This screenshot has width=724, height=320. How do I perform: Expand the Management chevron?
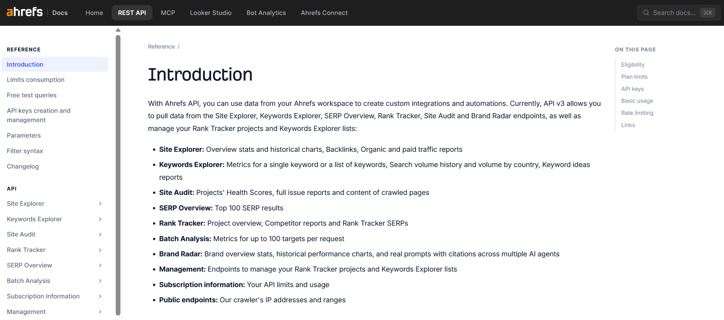click(100, 312)
